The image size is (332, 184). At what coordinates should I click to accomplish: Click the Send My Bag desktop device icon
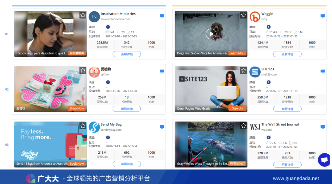pos(162,127)
